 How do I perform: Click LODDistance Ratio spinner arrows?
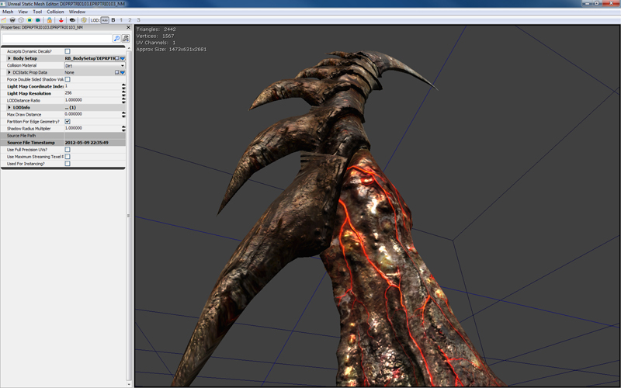pos(123,101)
